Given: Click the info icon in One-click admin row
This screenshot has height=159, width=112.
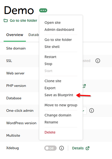Looking at the screenshot, I should [92, 110].
